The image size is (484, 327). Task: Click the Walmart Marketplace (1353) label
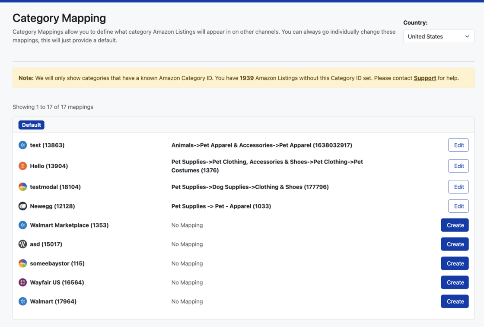(x=69, y=225)
